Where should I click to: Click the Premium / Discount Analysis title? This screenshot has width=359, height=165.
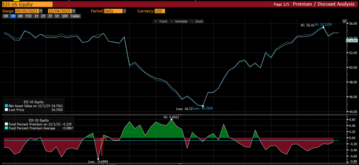(x=324, y=4)
